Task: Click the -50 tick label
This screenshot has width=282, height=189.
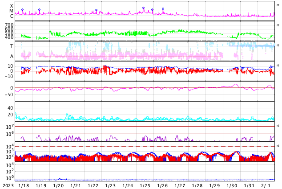Action: tap(9, 94)
